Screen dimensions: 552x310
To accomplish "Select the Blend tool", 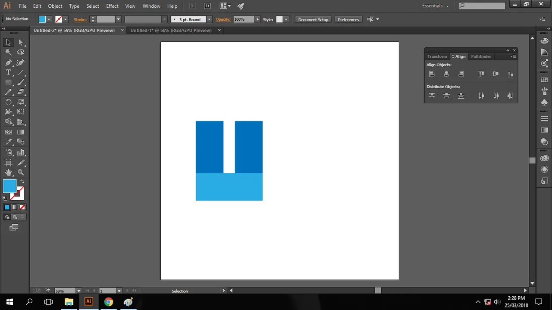I will click(21, 142).
